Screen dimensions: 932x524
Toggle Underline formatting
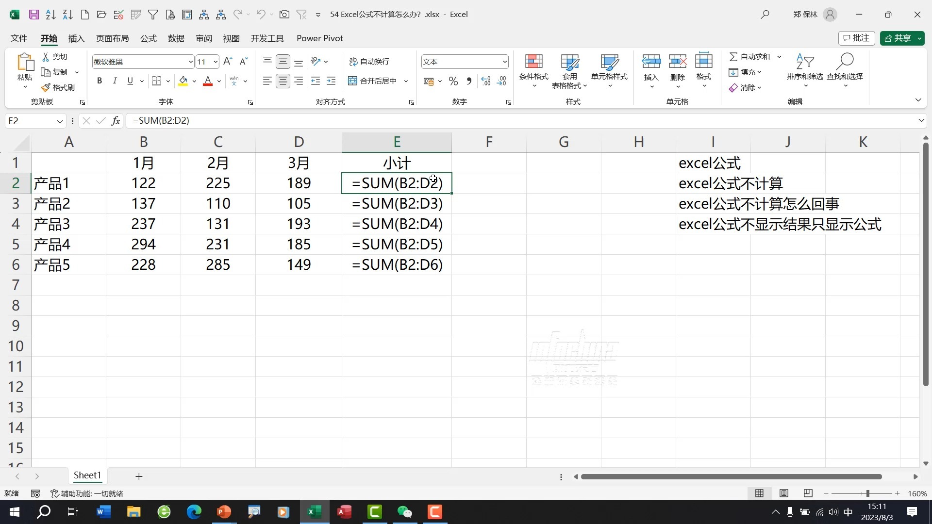(130, 81)
